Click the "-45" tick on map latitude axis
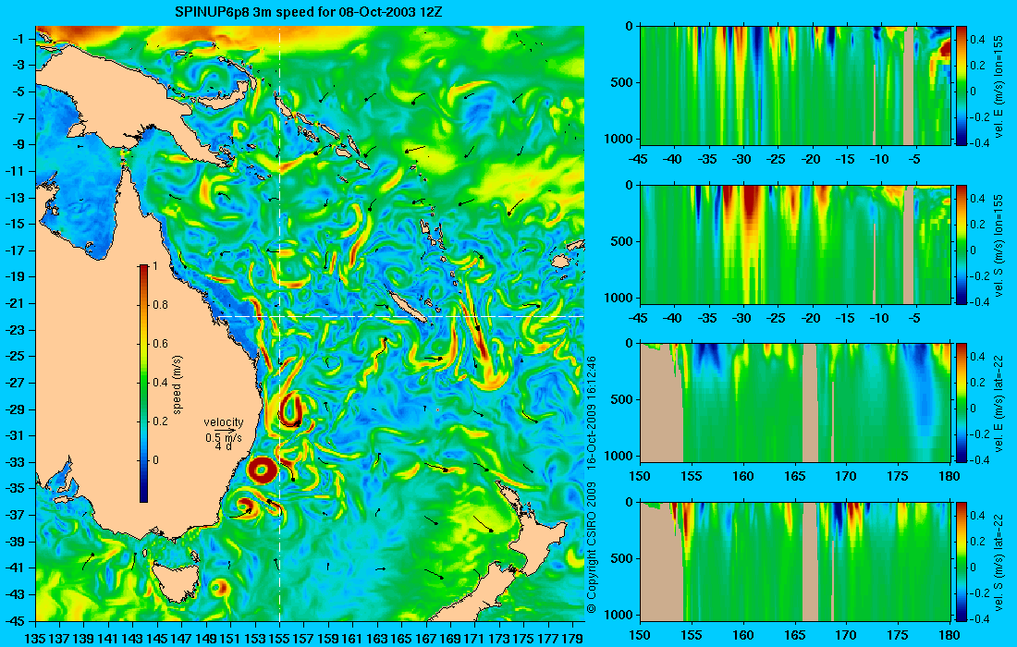Viewport: 1017px width, 647px height. 16,620
